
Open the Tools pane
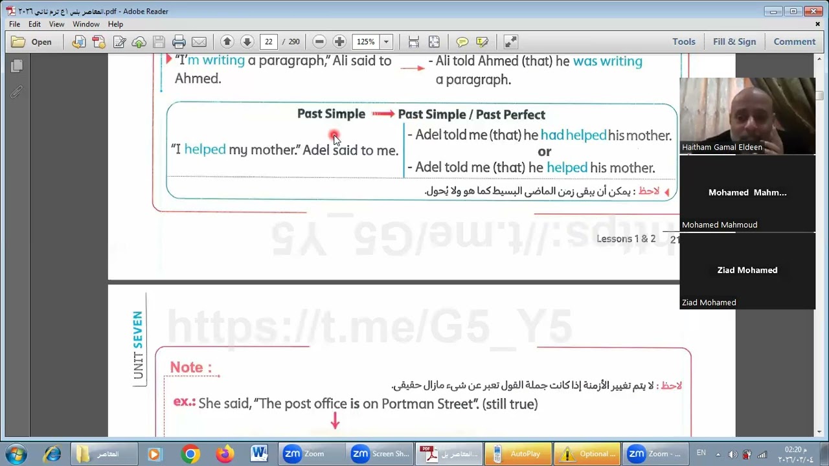point(684,42)
